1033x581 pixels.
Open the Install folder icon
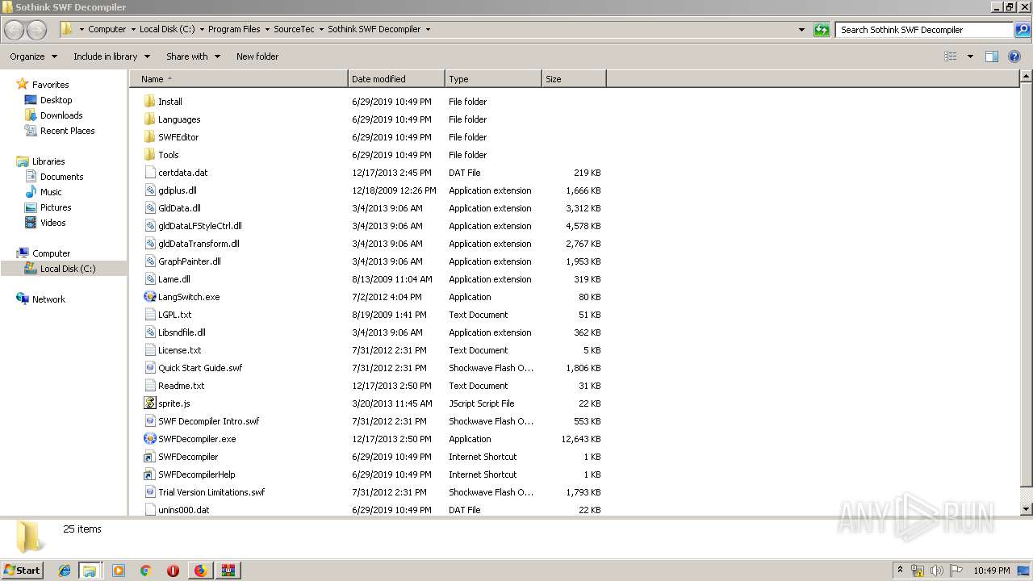[x=149, y=102]
